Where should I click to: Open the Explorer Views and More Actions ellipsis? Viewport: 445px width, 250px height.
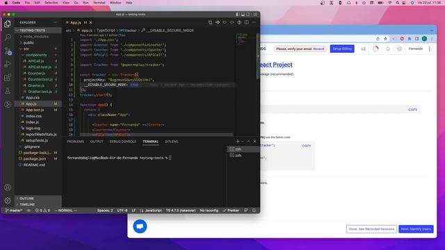55,22
